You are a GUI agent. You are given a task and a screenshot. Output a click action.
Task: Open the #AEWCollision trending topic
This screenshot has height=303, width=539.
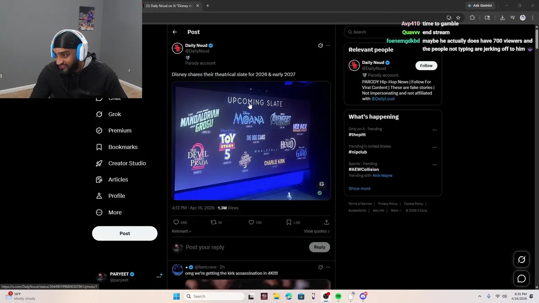coord(363,169)
